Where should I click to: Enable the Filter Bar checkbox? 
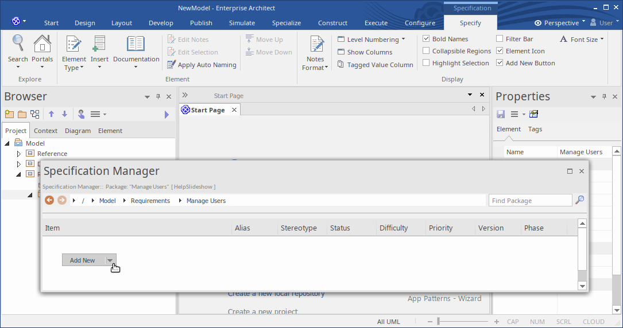point(500,39)
